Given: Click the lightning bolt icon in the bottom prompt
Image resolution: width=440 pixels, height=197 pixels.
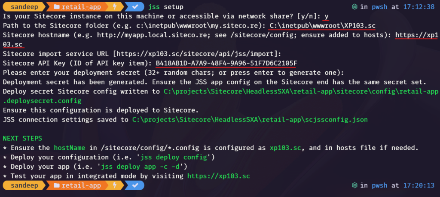Looking at the screenshot, I should pos(115,185).
